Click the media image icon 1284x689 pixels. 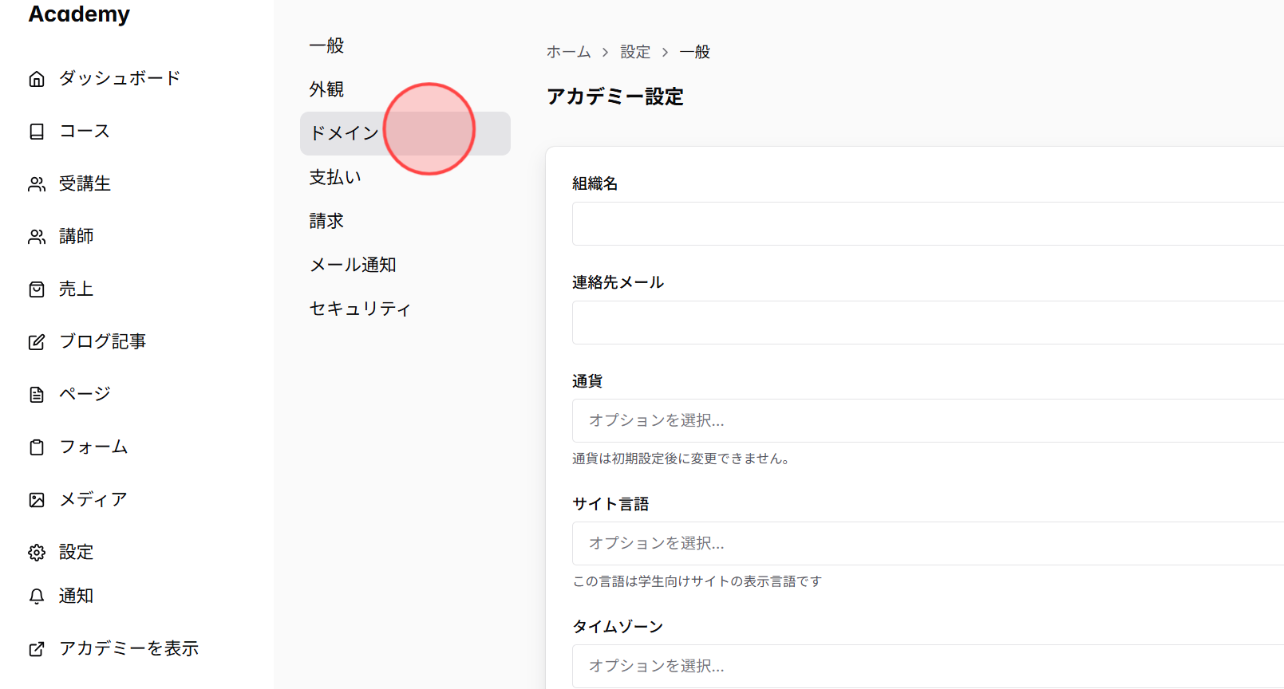point(37,500)
